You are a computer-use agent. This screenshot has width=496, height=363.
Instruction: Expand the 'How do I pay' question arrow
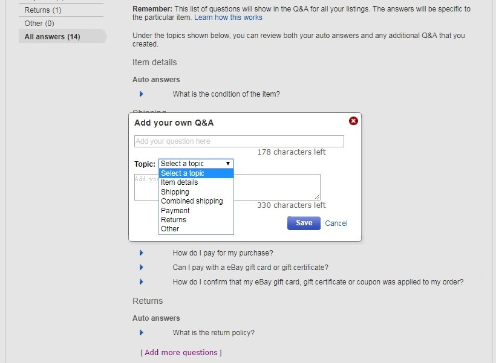[x=142, y=253]
